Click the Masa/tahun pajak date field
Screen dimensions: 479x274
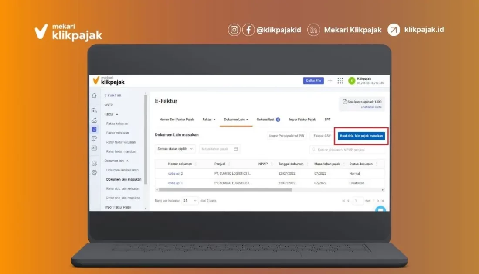click(x=219, y=149)
